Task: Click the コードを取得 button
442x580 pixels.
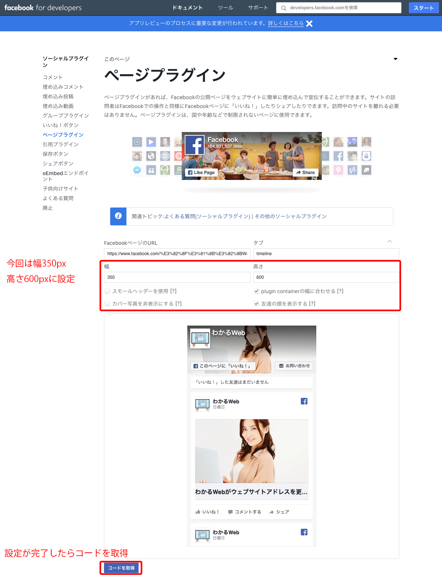Action: (x=121, y=568)
